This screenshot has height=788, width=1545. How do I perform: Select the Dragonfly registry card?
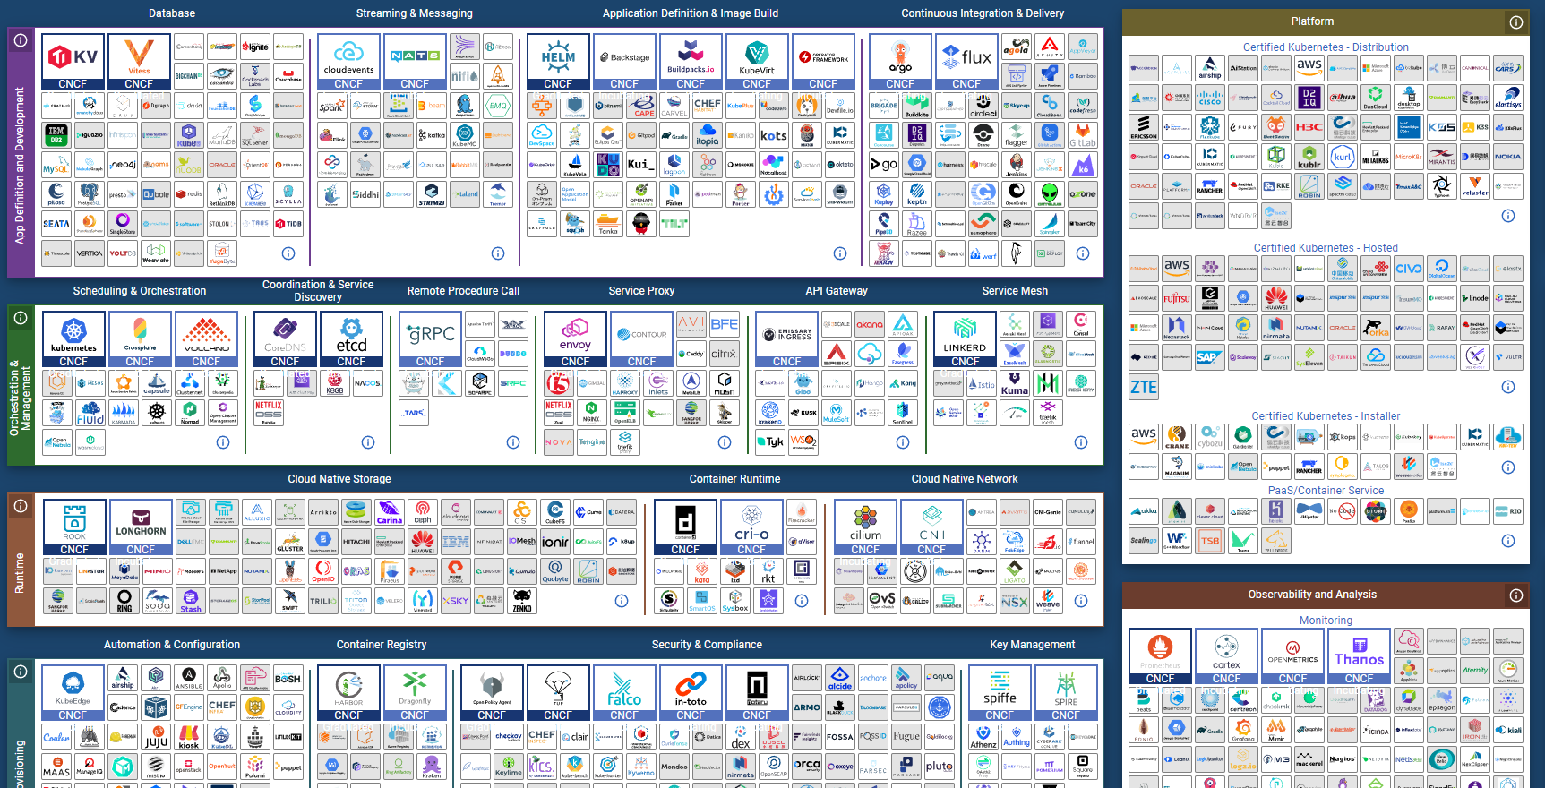point(415,693)
